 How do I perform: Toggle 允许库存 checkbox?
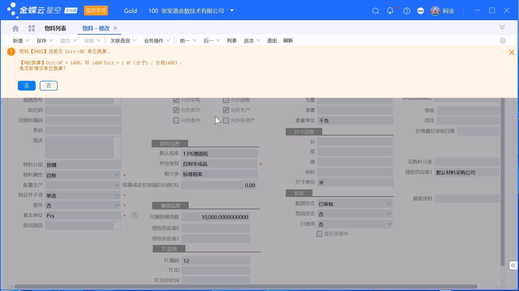[176, 110]
